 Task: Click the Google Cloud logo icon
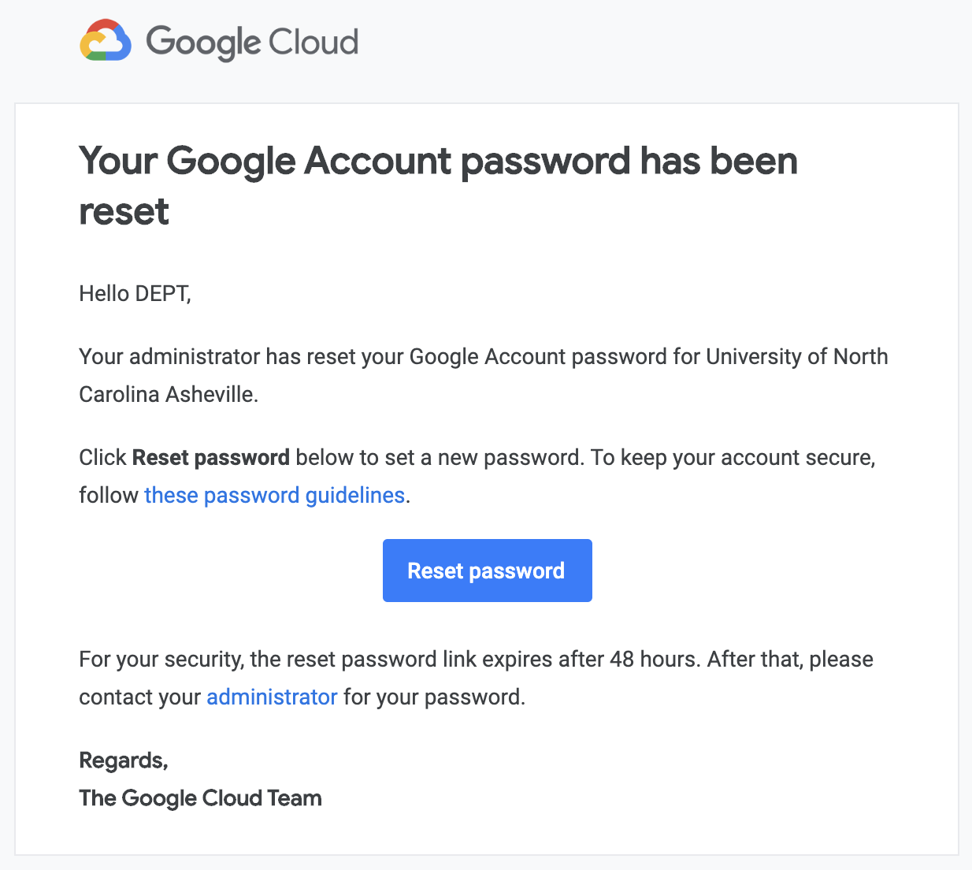click(106, 41)
